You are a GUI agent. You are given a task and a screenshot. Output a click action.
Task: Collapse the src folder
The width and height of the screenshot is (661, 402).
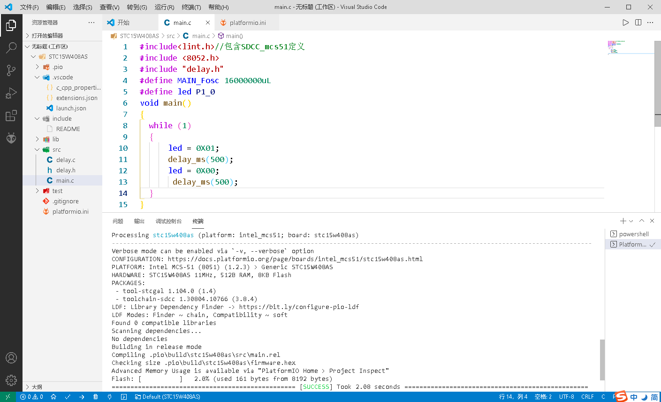[62, 150]
